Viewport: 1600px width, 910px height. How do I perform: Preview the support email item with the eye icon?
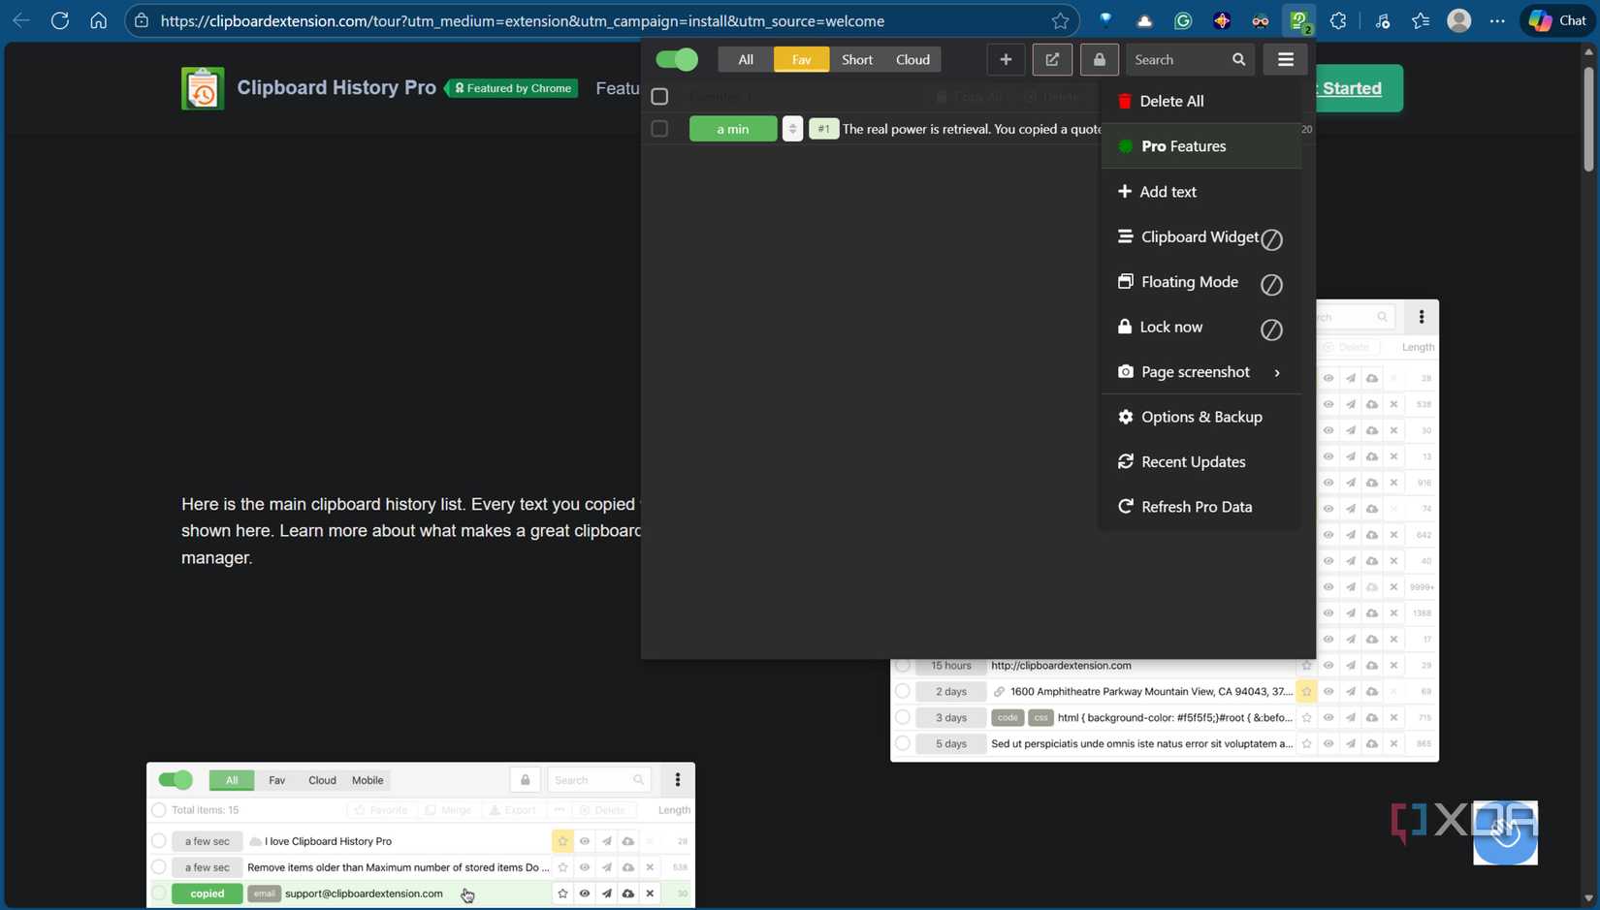pos(585,894)
